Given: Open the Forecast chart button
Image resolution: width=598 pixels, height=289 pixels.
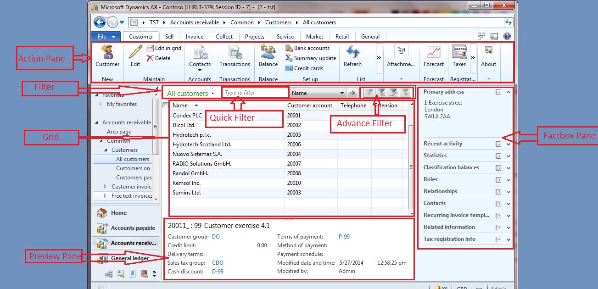Looking at the screenshot, I should [434, 56].
